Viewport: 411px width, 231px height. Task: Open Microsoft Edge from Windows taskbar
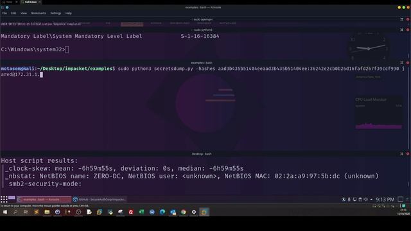(x=162, y=212)
